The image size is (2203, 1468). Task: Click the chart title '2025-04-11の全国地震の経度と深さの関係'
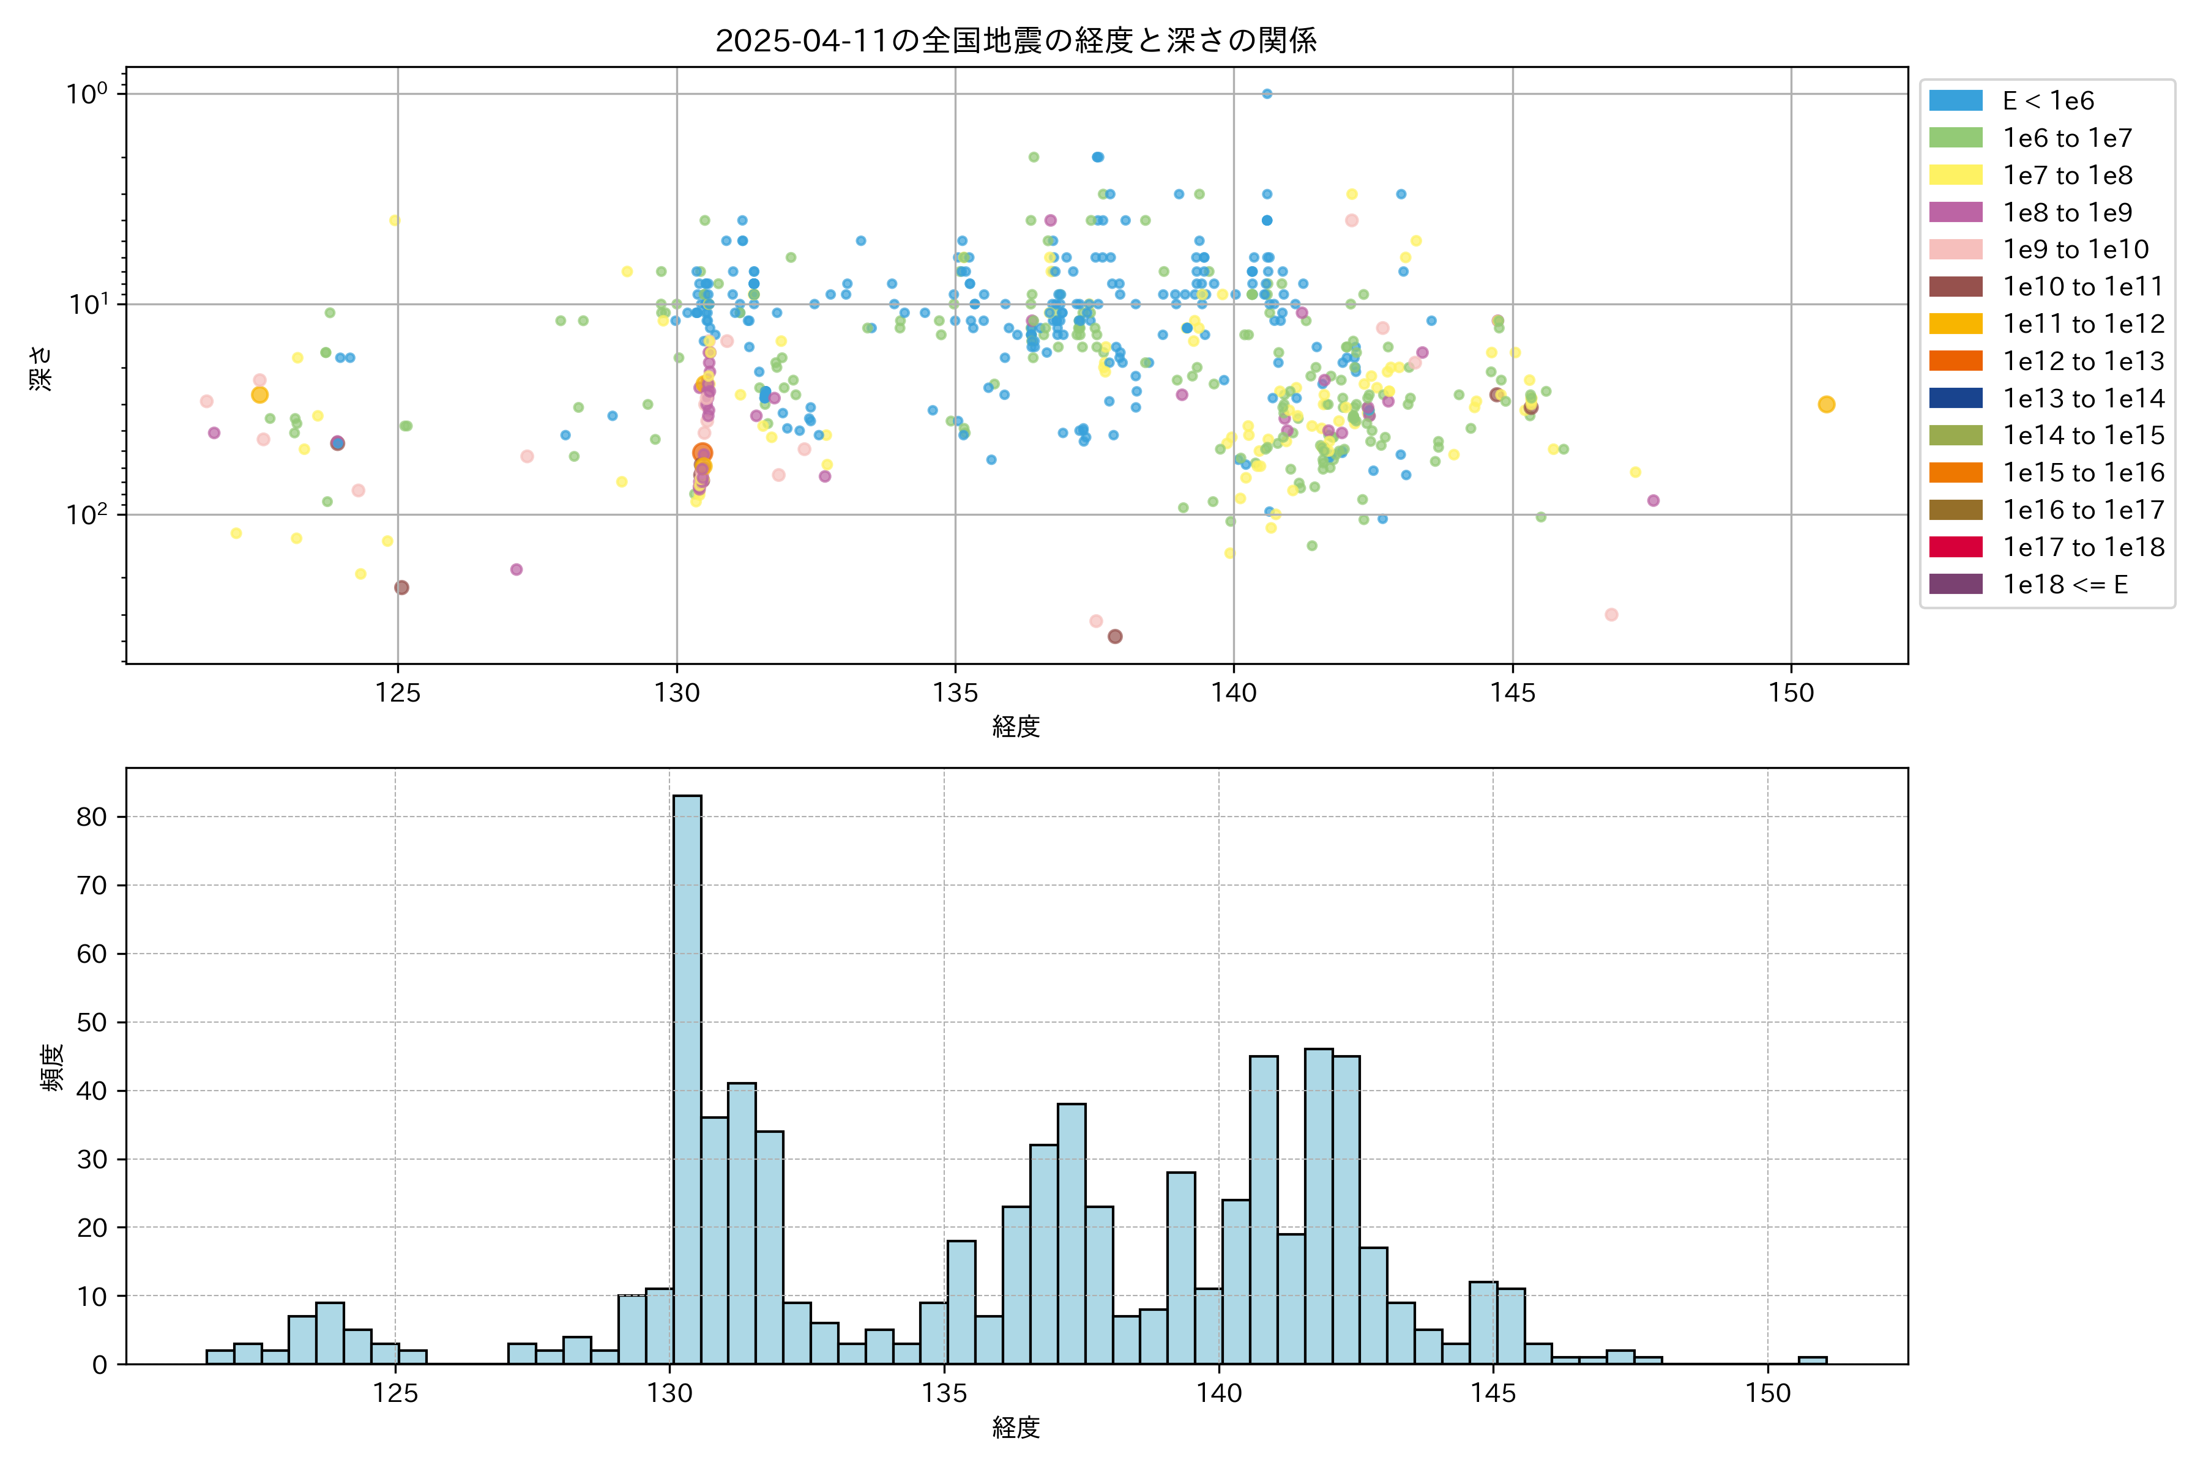pyautogui.click(x=1016, y=40)
